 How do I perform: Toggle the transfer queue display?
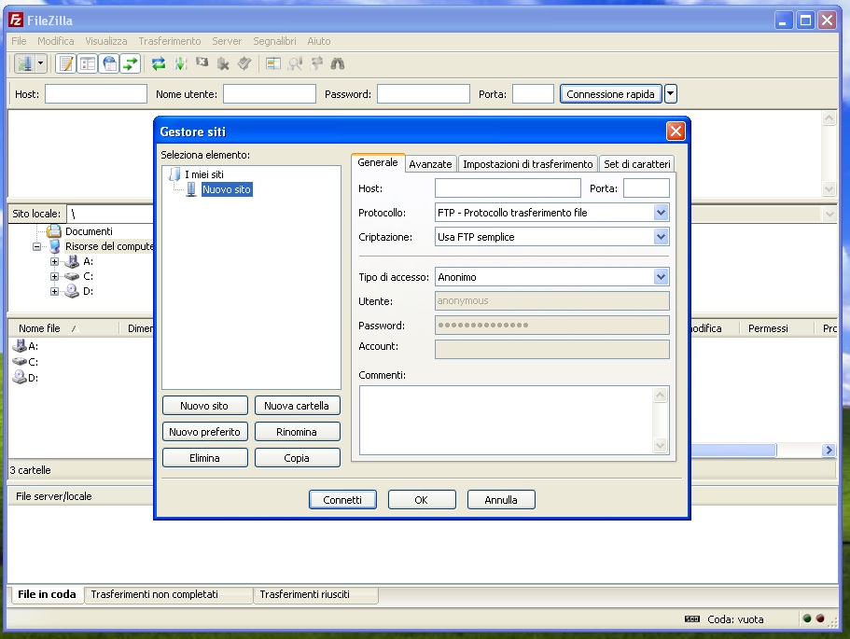tap(131, 63)
